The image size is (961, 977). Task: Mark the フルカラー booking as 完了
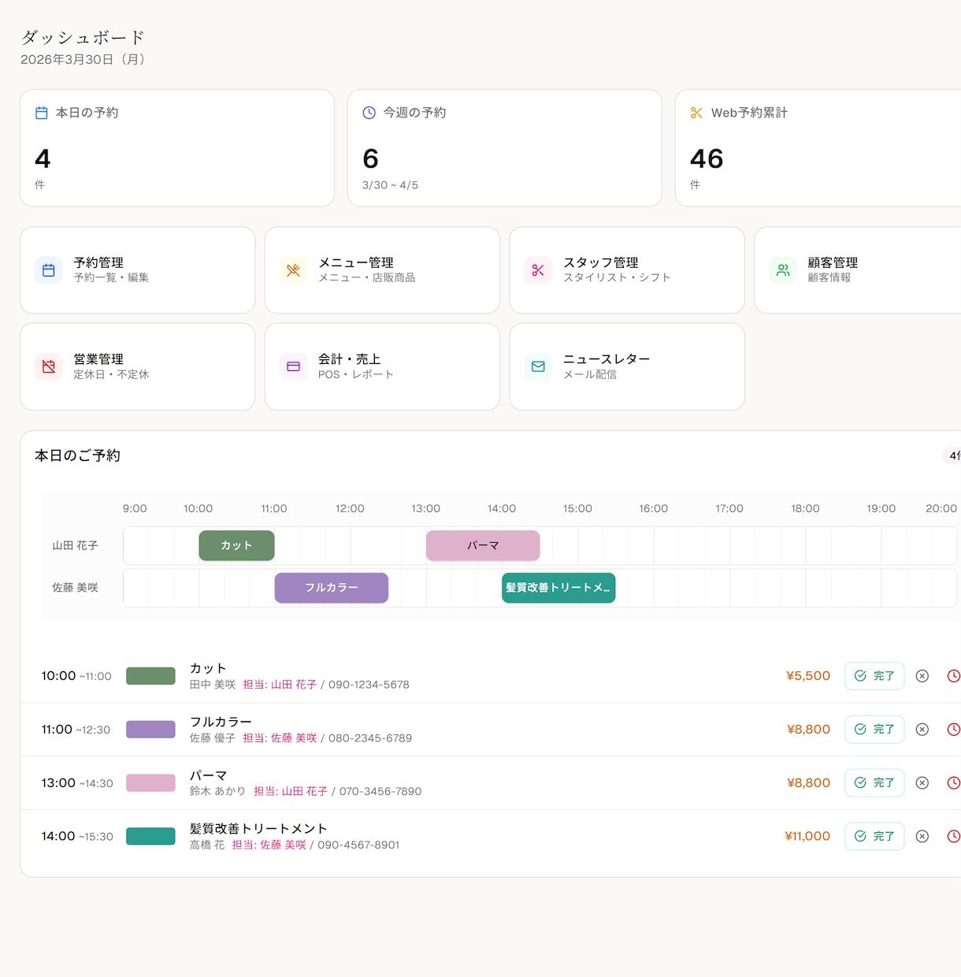874,730
